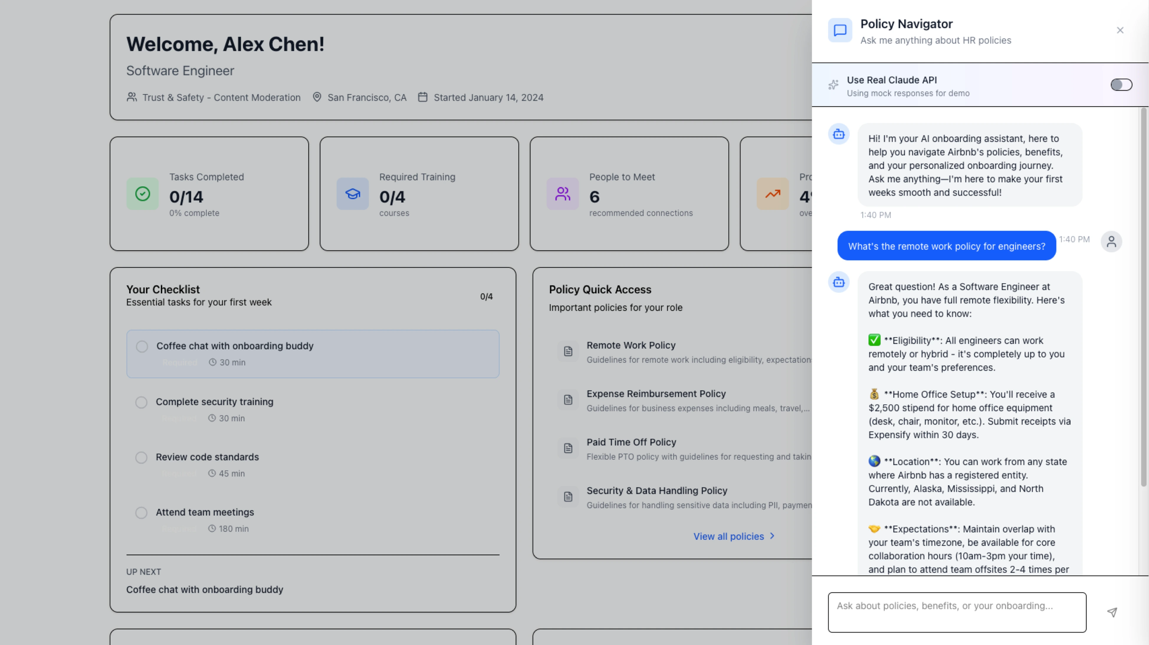Click the green Tasks Completed checkmark icon
Viewport: 1149px width, 645px height.
point(142,194)
